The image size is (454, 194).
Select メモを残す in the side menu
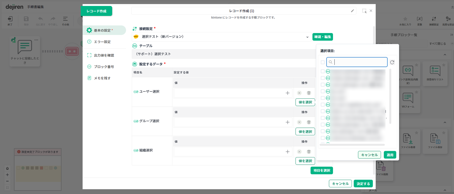[102, 78]
